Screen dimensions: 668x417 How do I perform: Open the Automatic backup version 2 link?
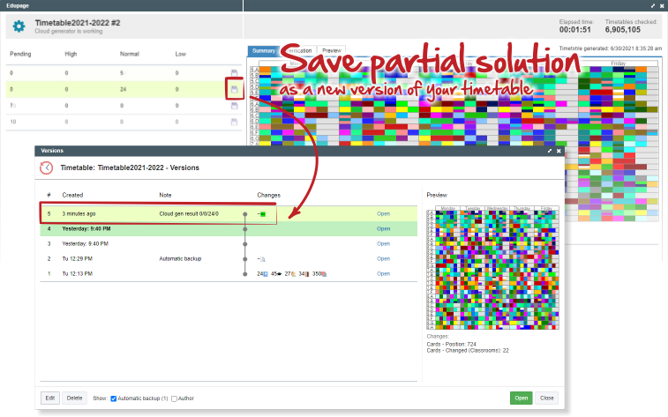(x=383, y=258)
